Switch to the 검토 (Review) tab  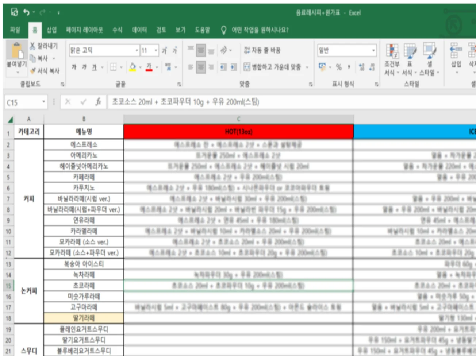161,30
